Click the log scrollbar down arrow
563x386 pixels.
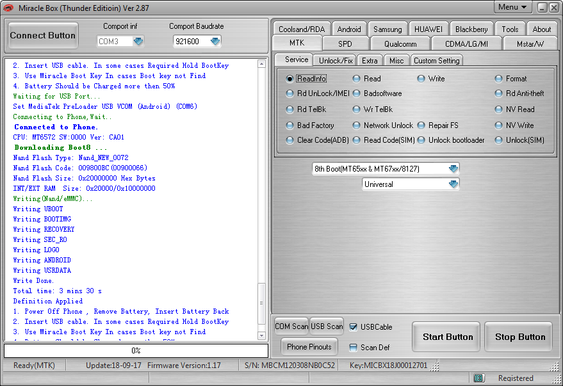tap(261, 336)
